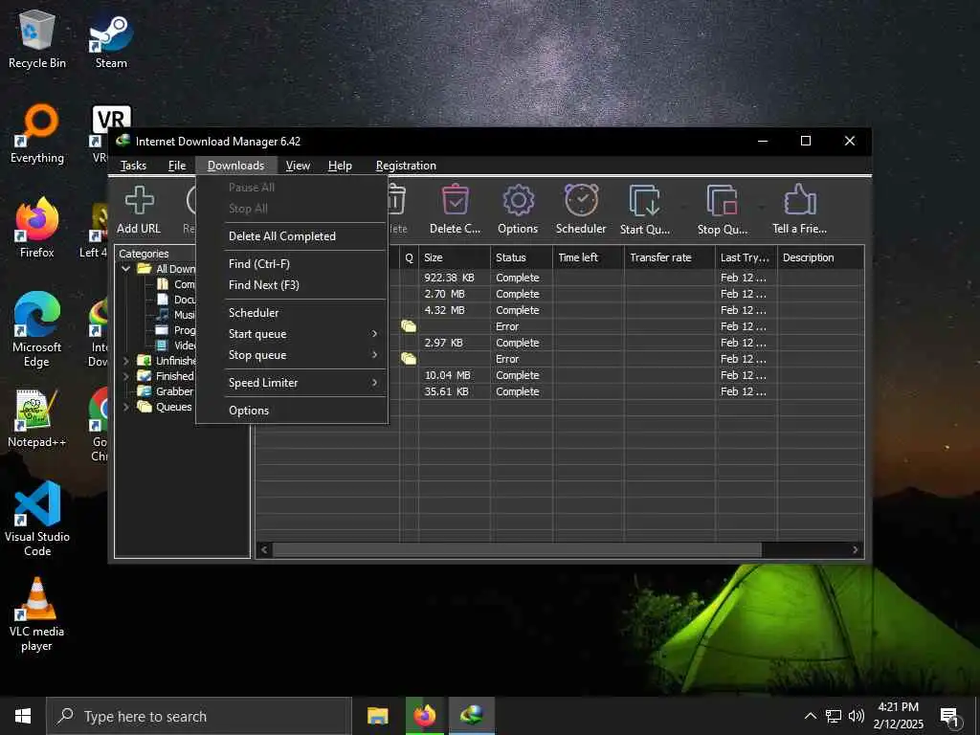This screenshot has height=735, width=980.
Task: Switch to Firefox on the taskbar
Action: coord(425,716)
